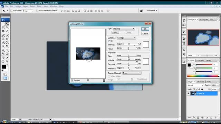The image size is (221, 124).
Task: Toggle lock all padlock icon
Action: [x=202, y=89]
